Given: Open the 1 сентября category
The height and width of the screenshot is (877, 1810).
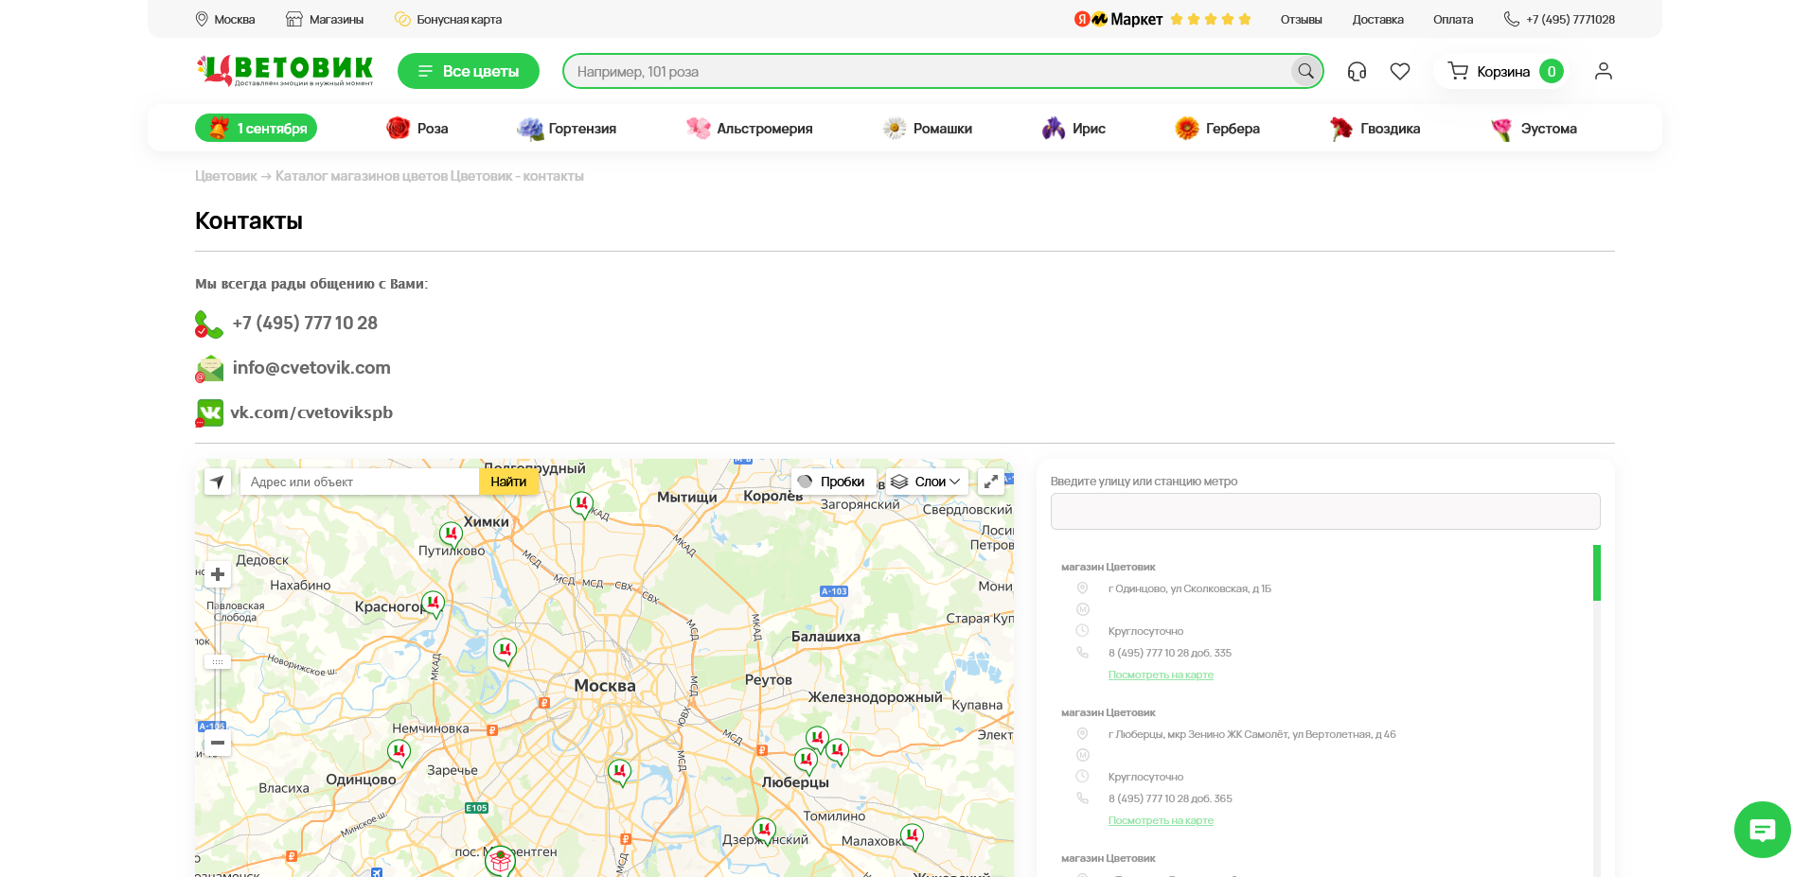Looking at the screenshot, I should click(256, 129).
